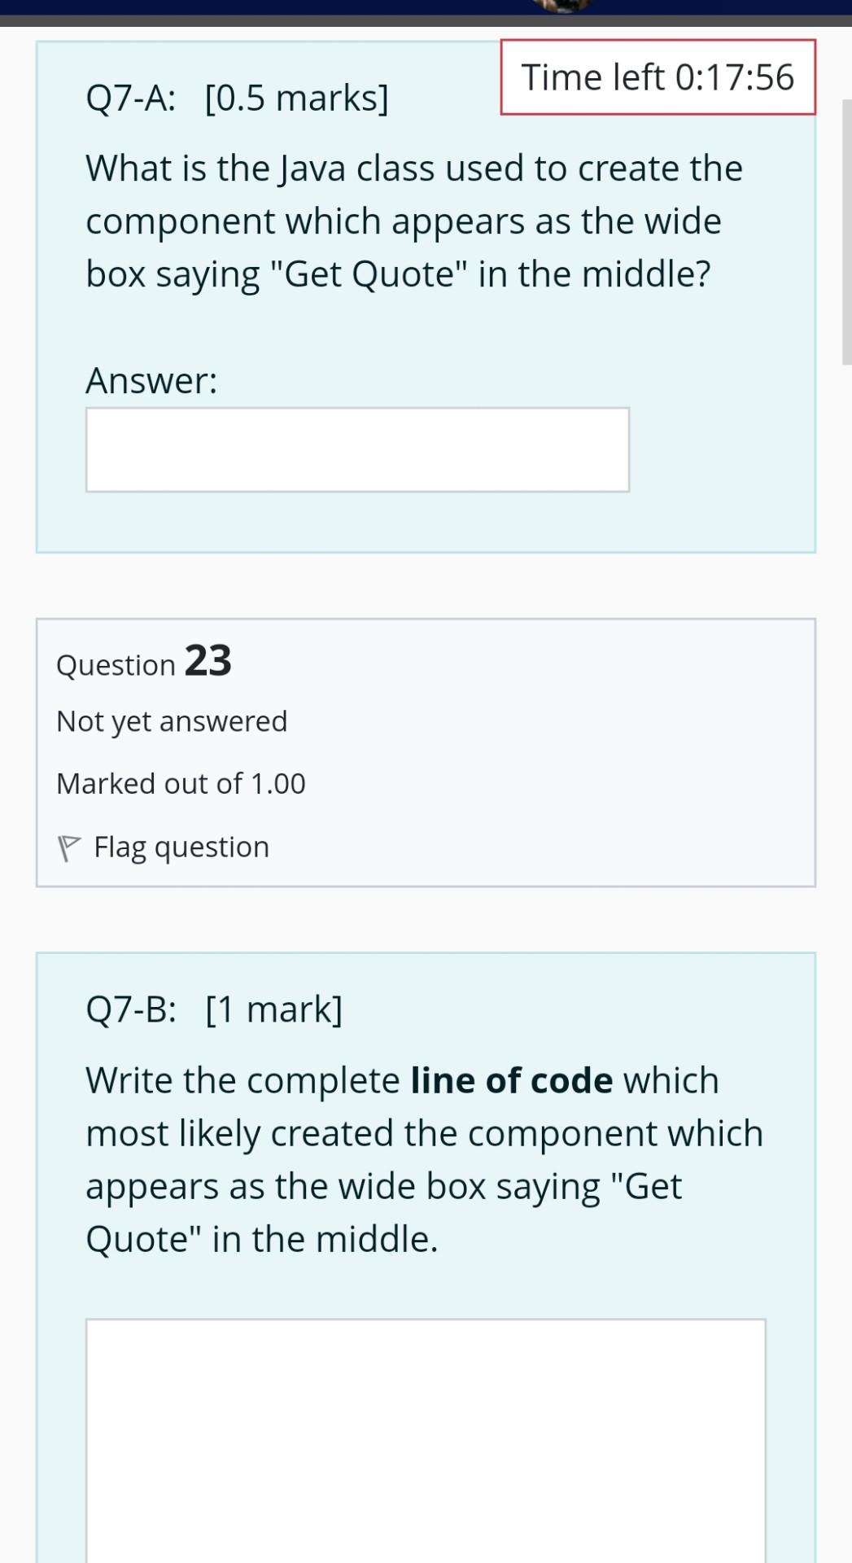The image size is (852, 1563).
Task: Select the Q7-B instruction text
Action: click(x=423, y=1158)
